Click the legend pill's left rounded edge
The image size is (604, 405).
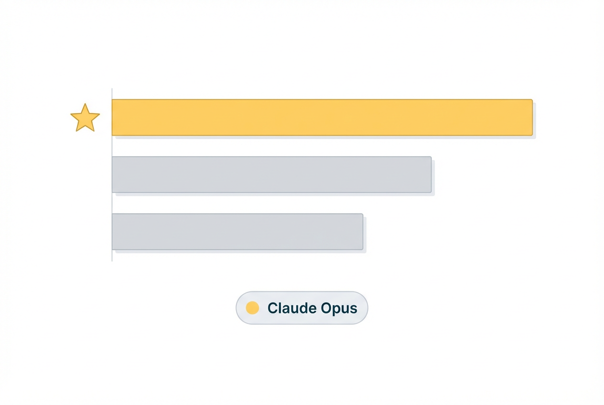click(238, 308)
